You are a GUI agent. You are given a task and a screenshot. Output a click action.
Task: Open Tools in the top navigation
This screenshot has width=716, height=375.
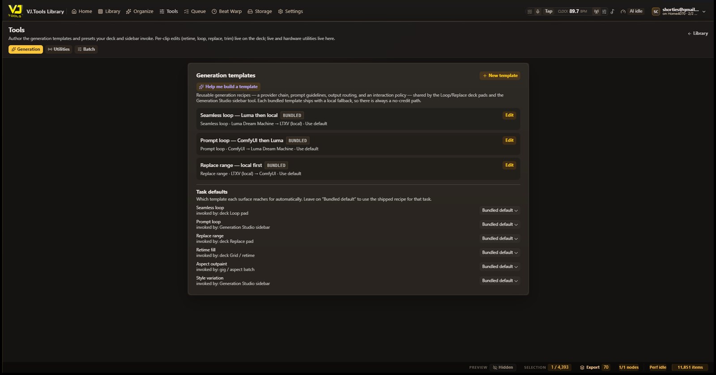169,11
